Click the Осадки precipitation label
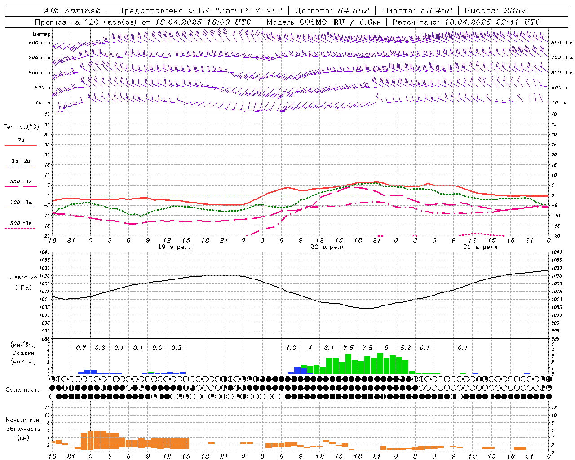575x460 pixels. [23, 353]
